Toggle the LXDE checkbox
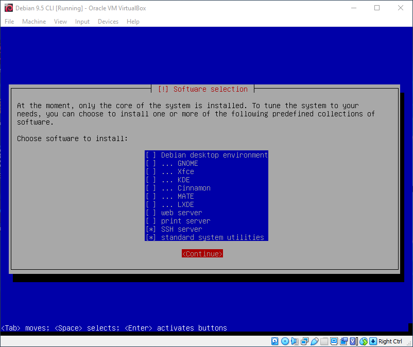 151,204
